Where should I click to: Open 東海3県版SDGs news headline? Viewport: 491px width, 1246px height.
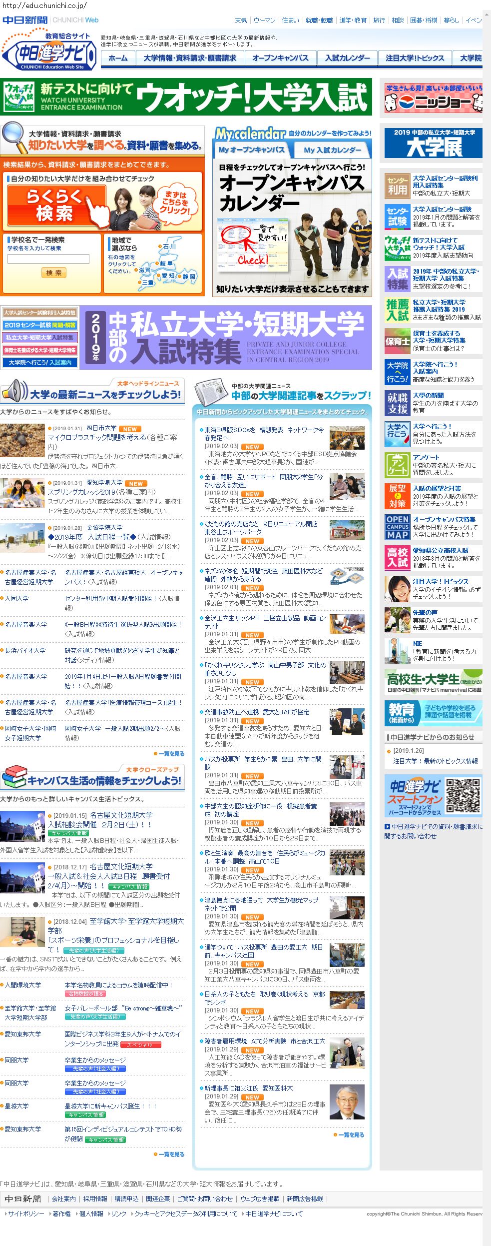(x=264, y=434)
